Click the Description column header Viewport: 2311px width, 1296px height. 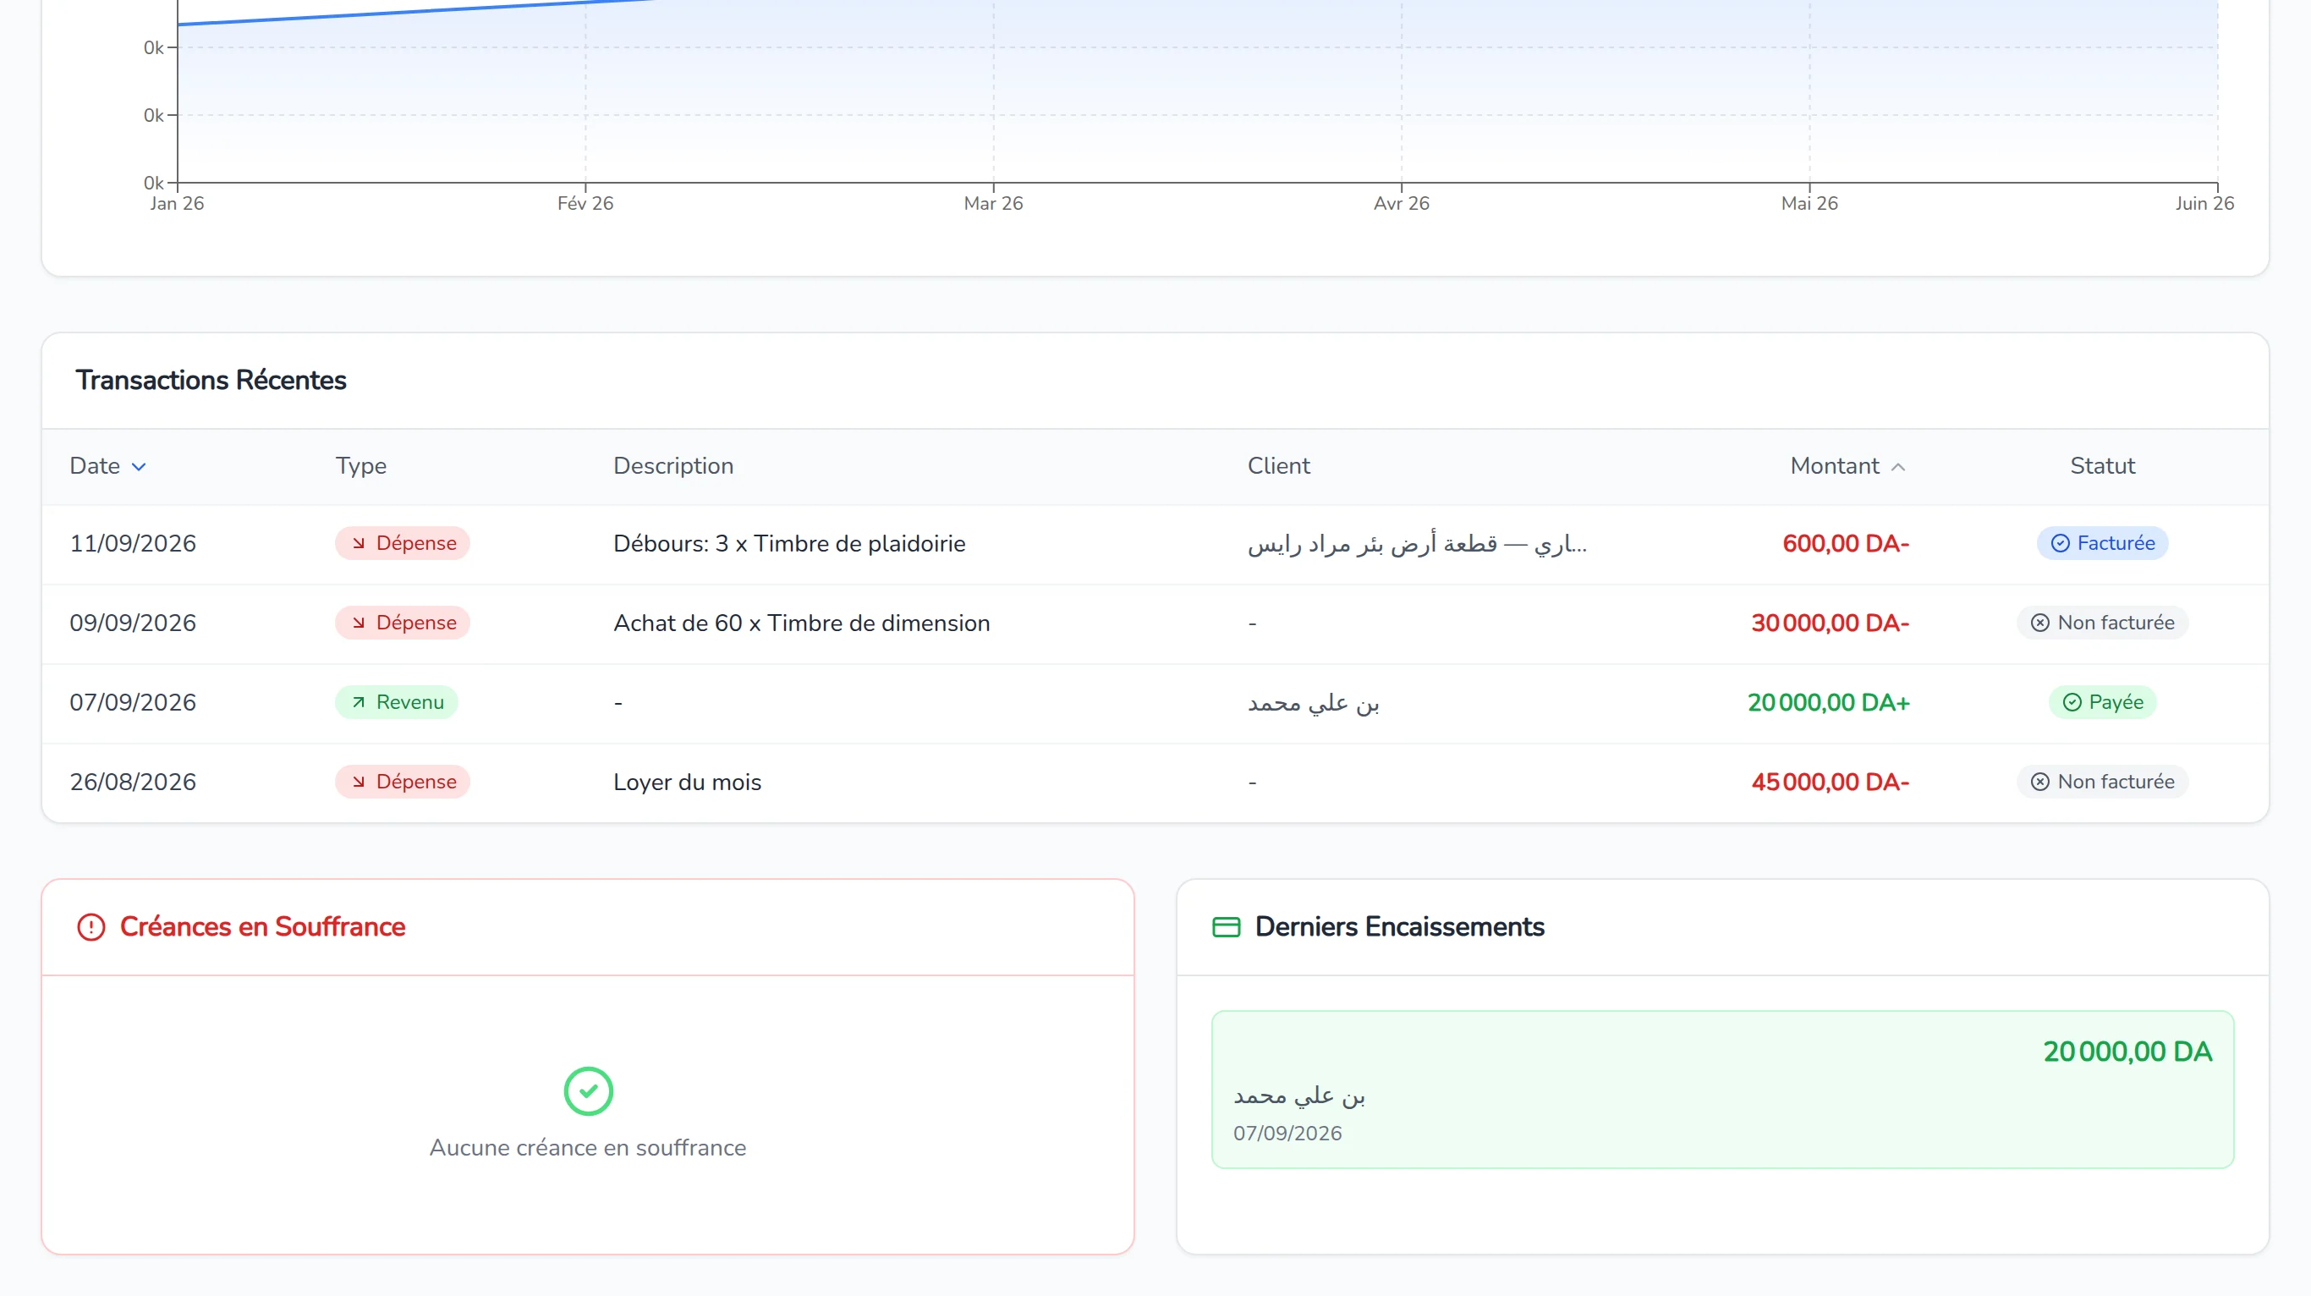pos(672,465)
